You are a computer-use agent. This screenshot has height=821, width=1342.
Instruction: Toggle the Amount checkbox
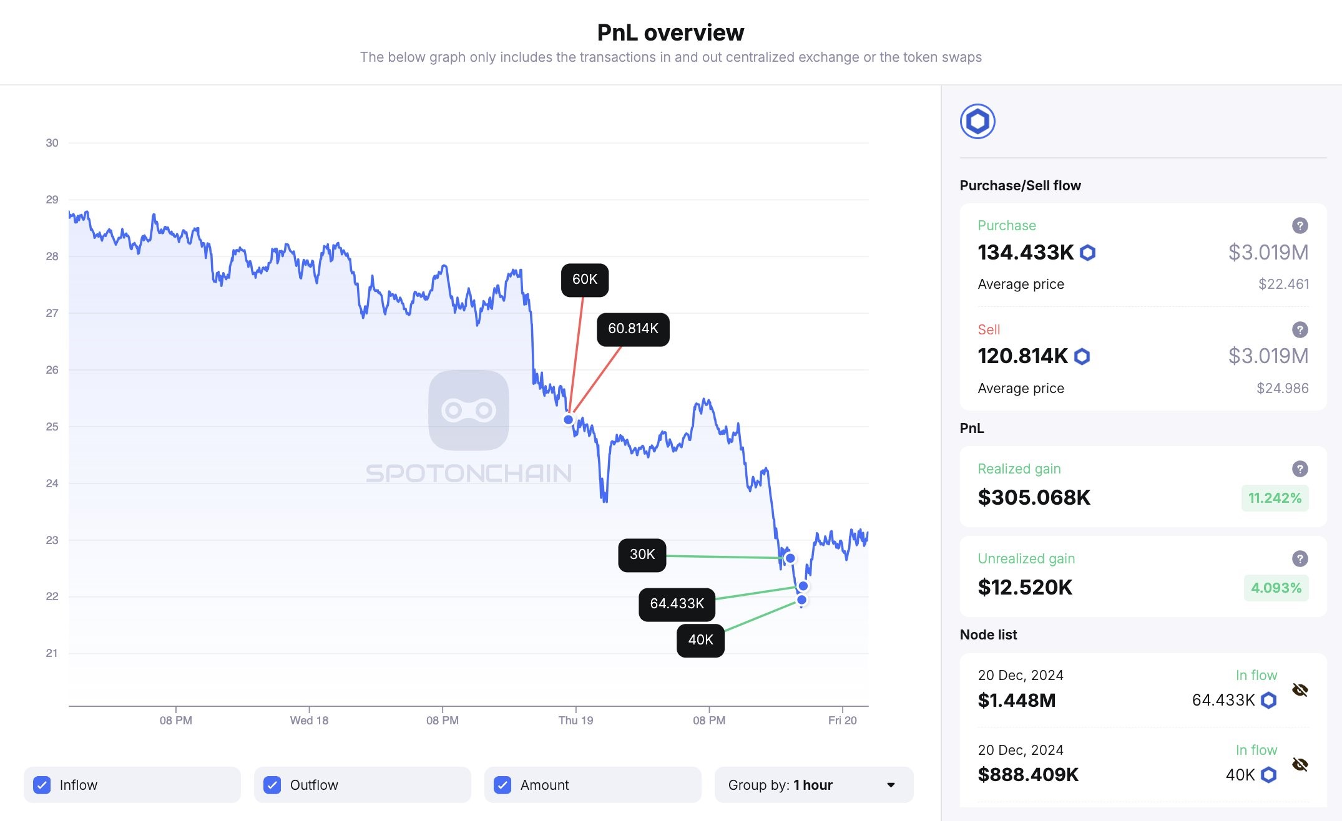click(502, 785)
